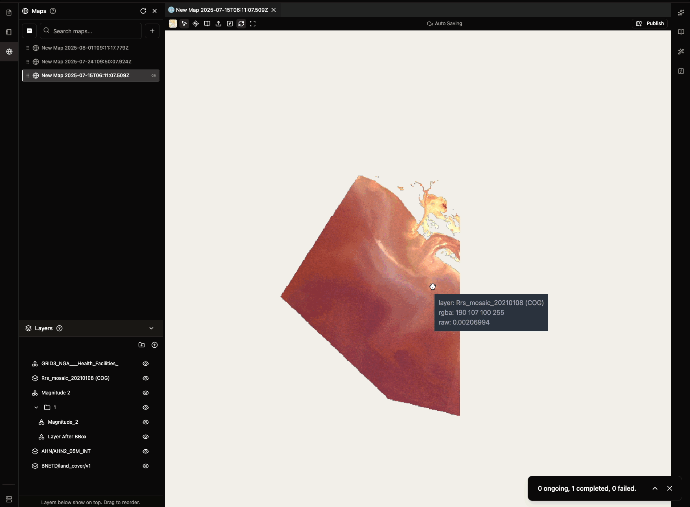Add a new map with the plus button

coord(152,31)
